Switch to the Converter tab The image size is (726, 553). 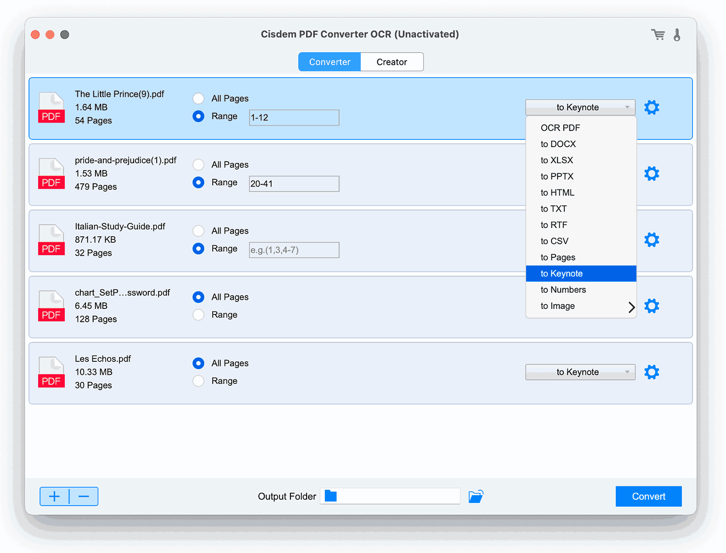click(x=329, y=62)
